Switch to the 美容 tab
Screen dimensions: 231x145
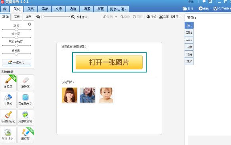(x=31, y=9)
